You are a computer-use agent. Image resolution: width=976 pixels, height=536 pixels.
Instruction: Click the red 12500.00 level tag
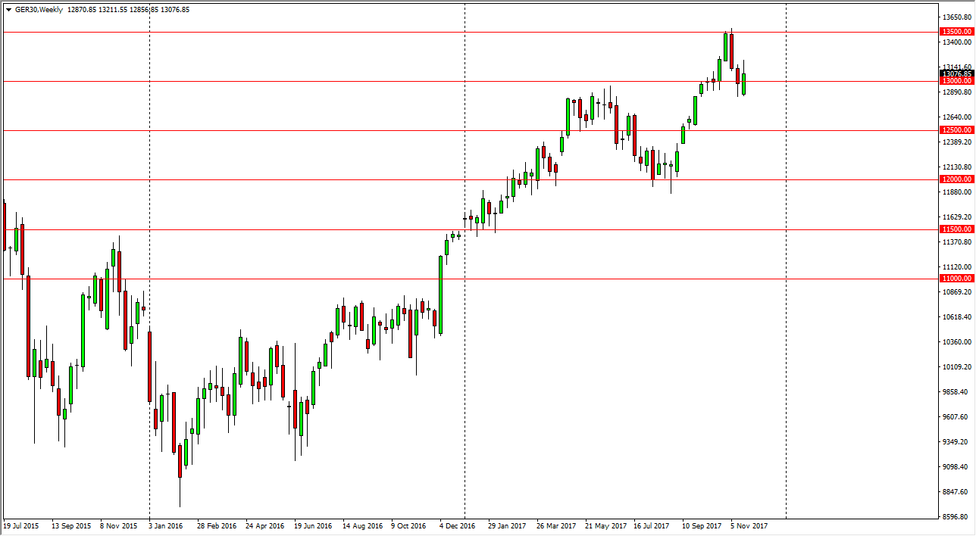tap(956, 130)
